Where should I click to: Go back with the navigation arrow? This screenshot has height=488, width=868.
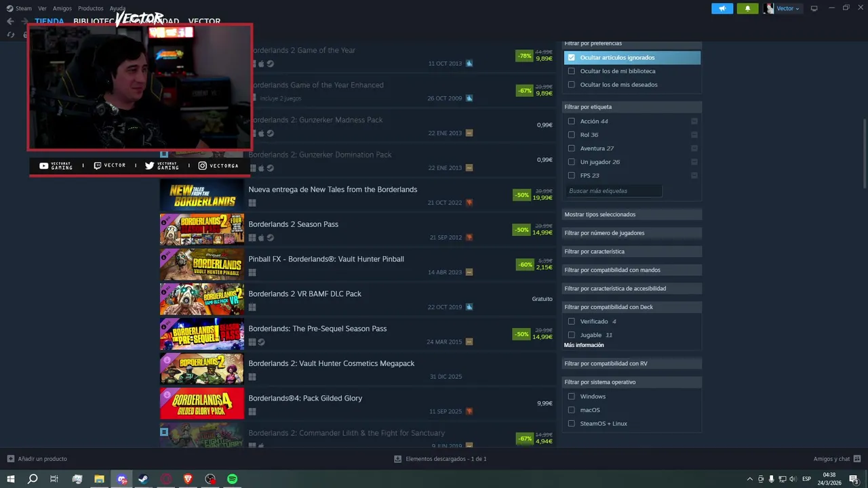[x=10, y=22]
